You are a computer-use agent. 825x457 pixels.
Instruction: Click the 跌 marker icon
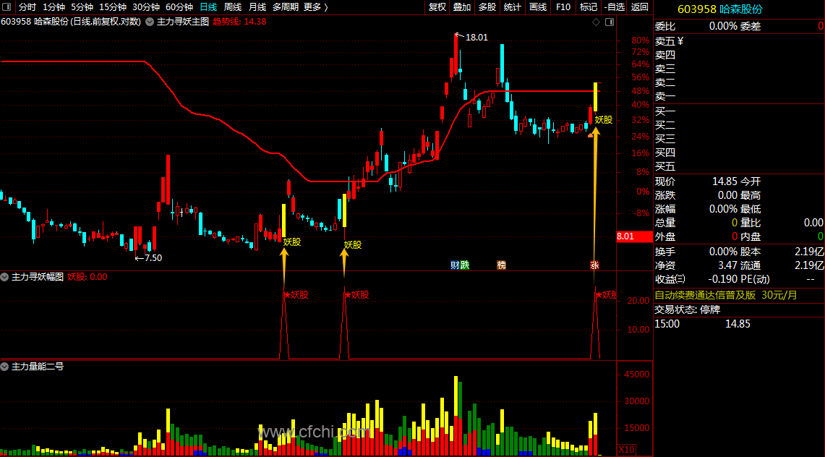point(465,265)
